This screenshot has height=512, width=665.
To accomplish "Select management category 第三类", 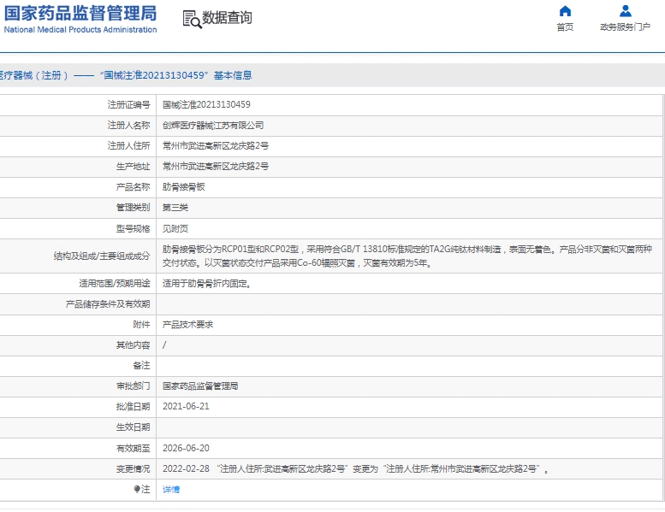I will click(175, 207).
